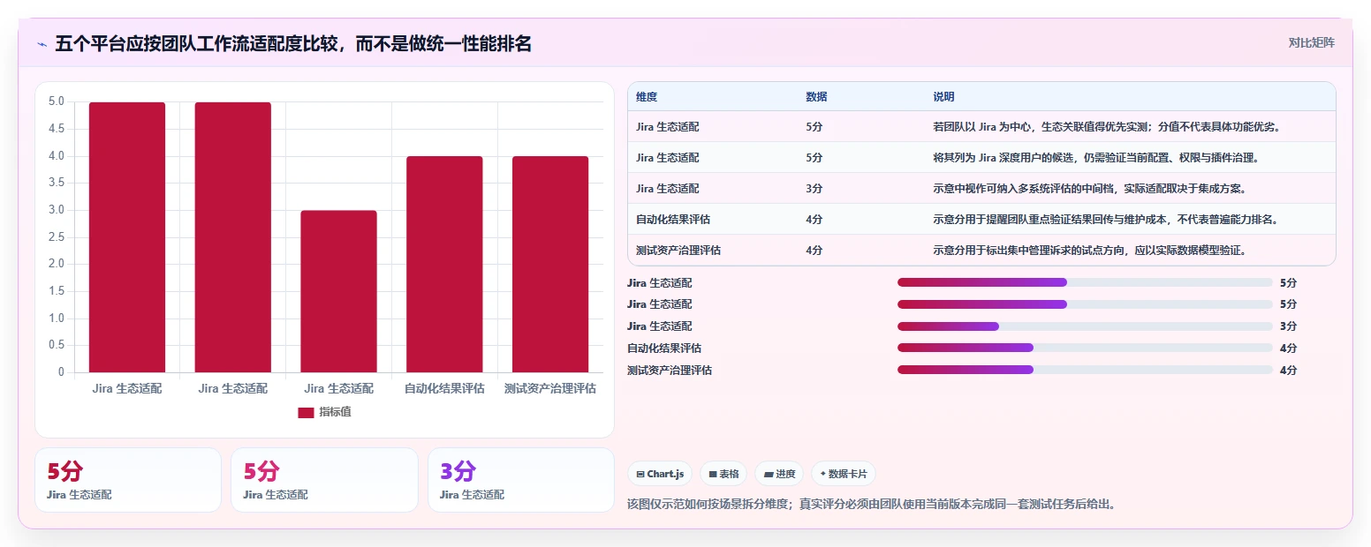Image resolution: width=1371 pixels, height=547 pixels.
Task: Click the 测试资产治理评估 label in the progress list
Action: [670, 371]
